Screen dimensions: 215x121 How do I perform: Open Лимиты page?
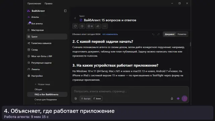coord(36,69)
